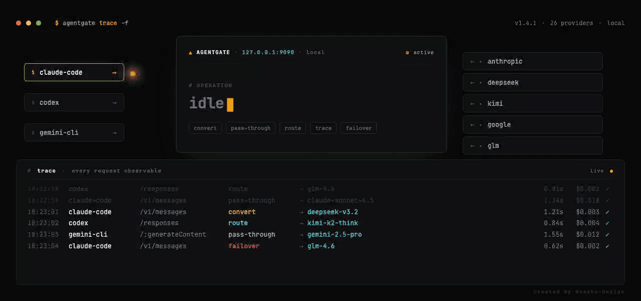This screenshot has width=641, height=301.
Task: Open the google provider card
Action: pos(533,125)
